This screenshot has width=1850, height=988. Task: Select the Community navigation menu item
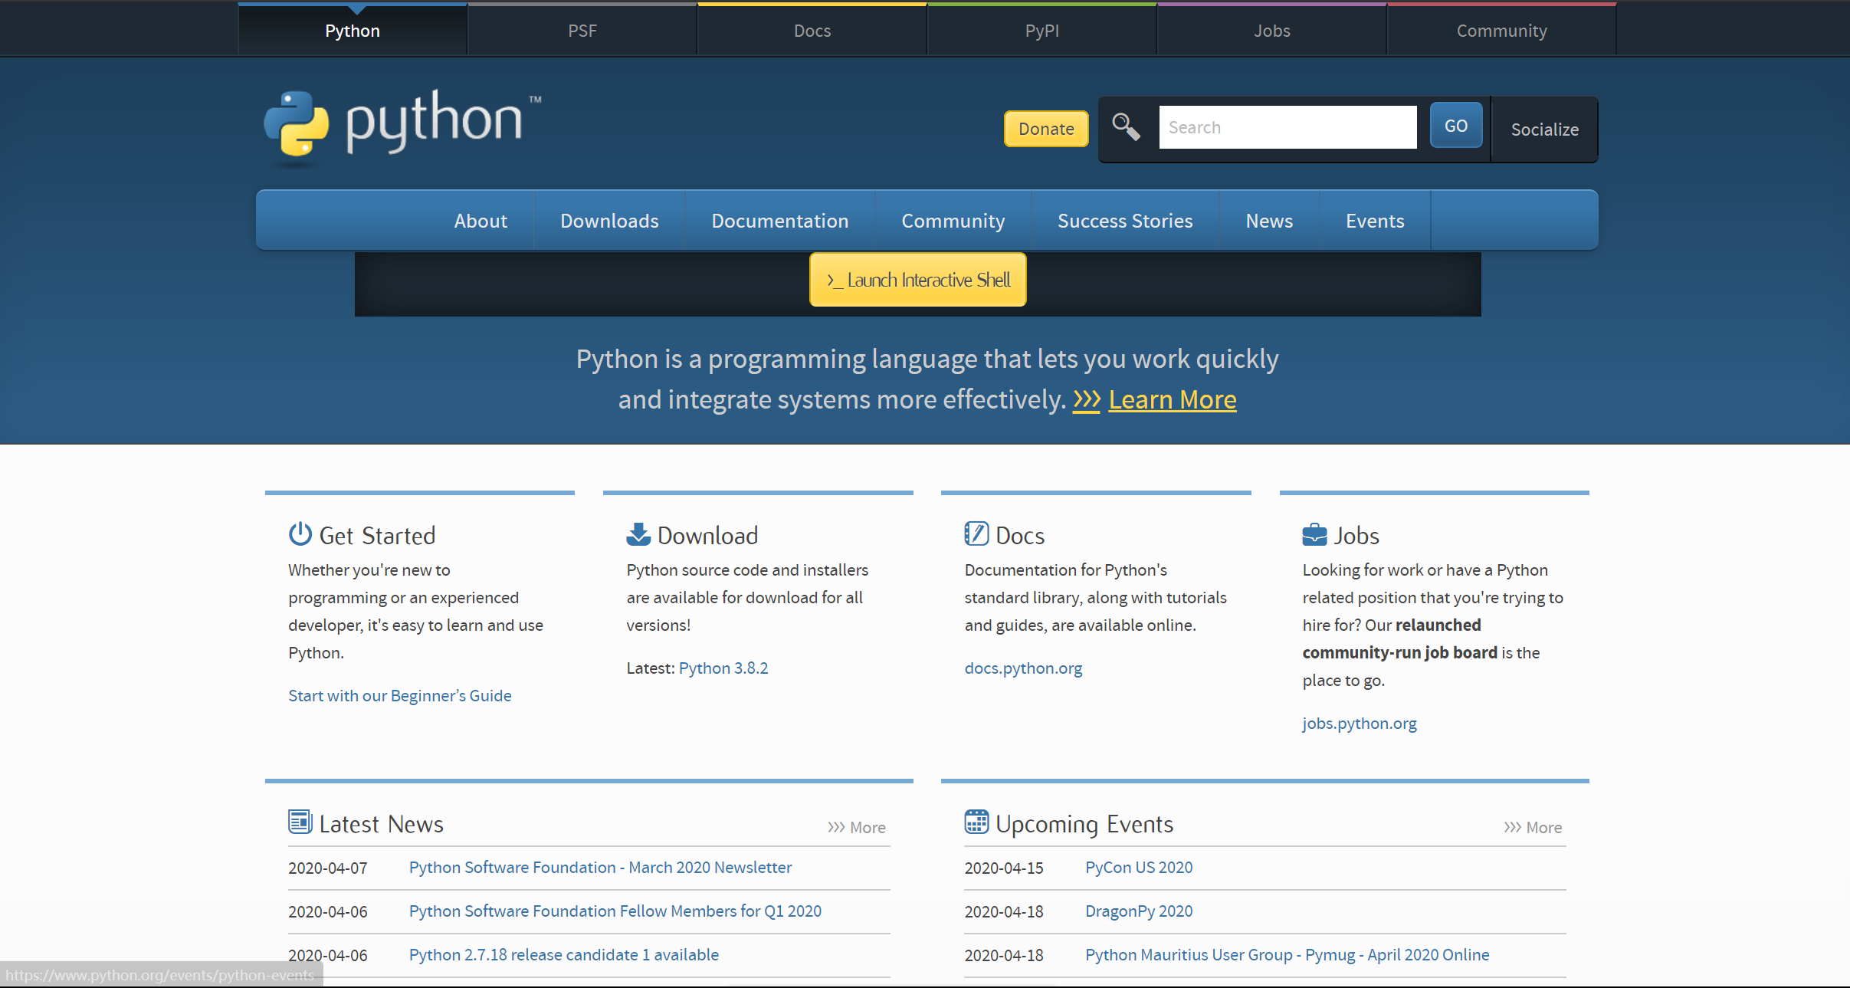point(953,222)
